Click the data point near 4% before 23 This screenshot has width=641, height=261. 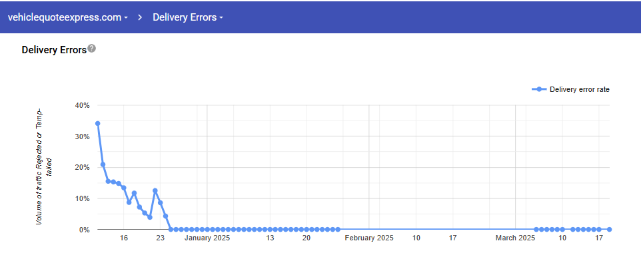click(150, 217)
